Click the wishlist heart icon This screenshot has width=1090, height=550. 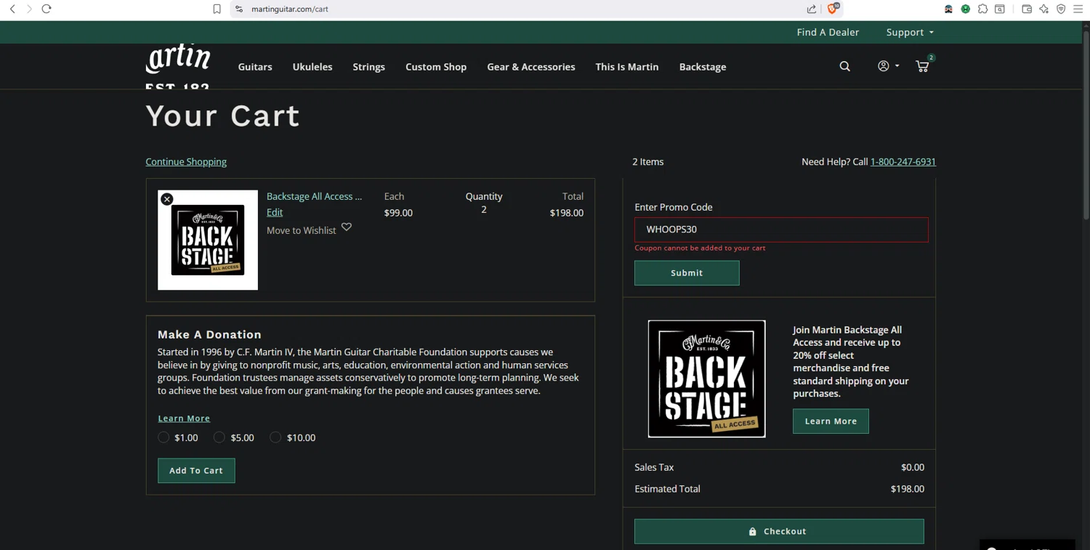[347, 227]
